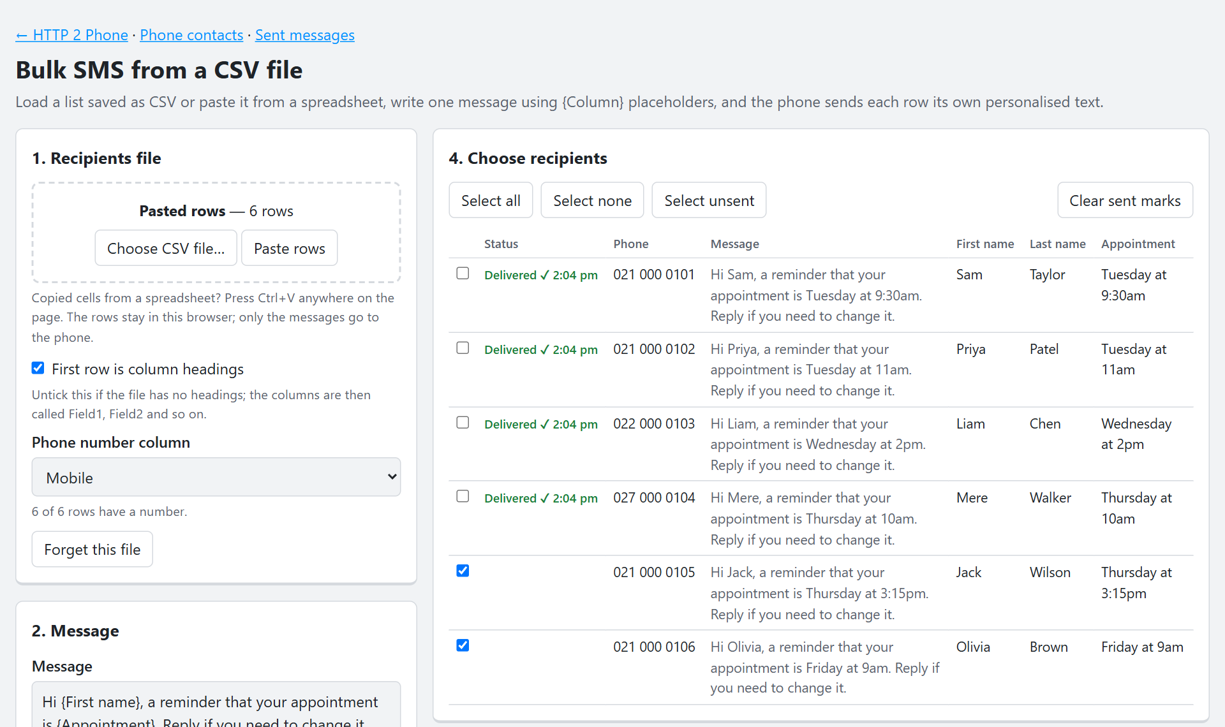Click Select unsent button

click(x=709, y=200)
